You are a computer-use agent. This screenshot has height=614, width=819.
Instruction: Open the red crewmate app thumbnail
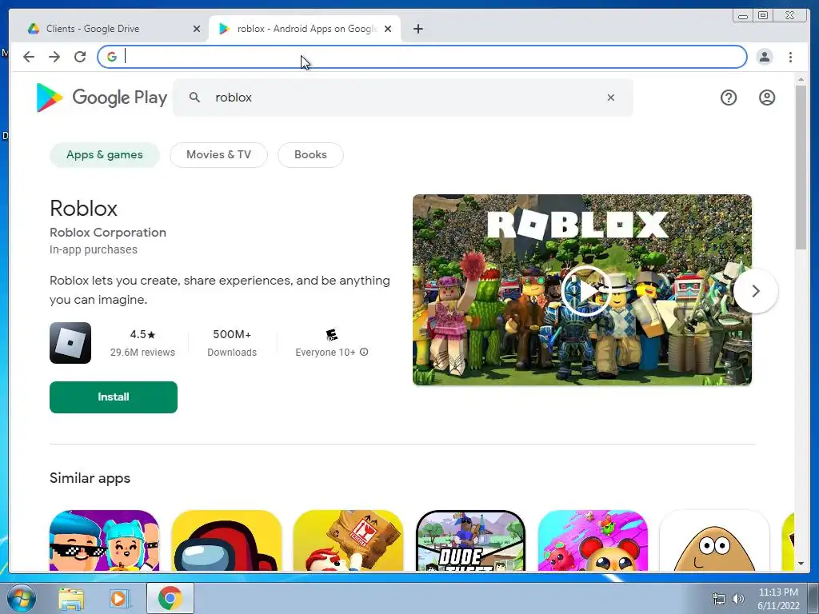point(226,540)
